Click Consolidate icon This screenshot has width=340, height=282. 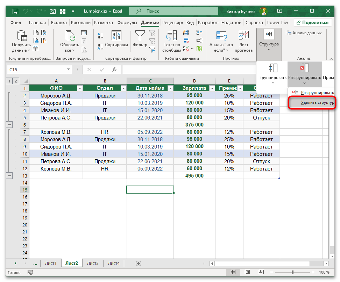tap(199, 32)
